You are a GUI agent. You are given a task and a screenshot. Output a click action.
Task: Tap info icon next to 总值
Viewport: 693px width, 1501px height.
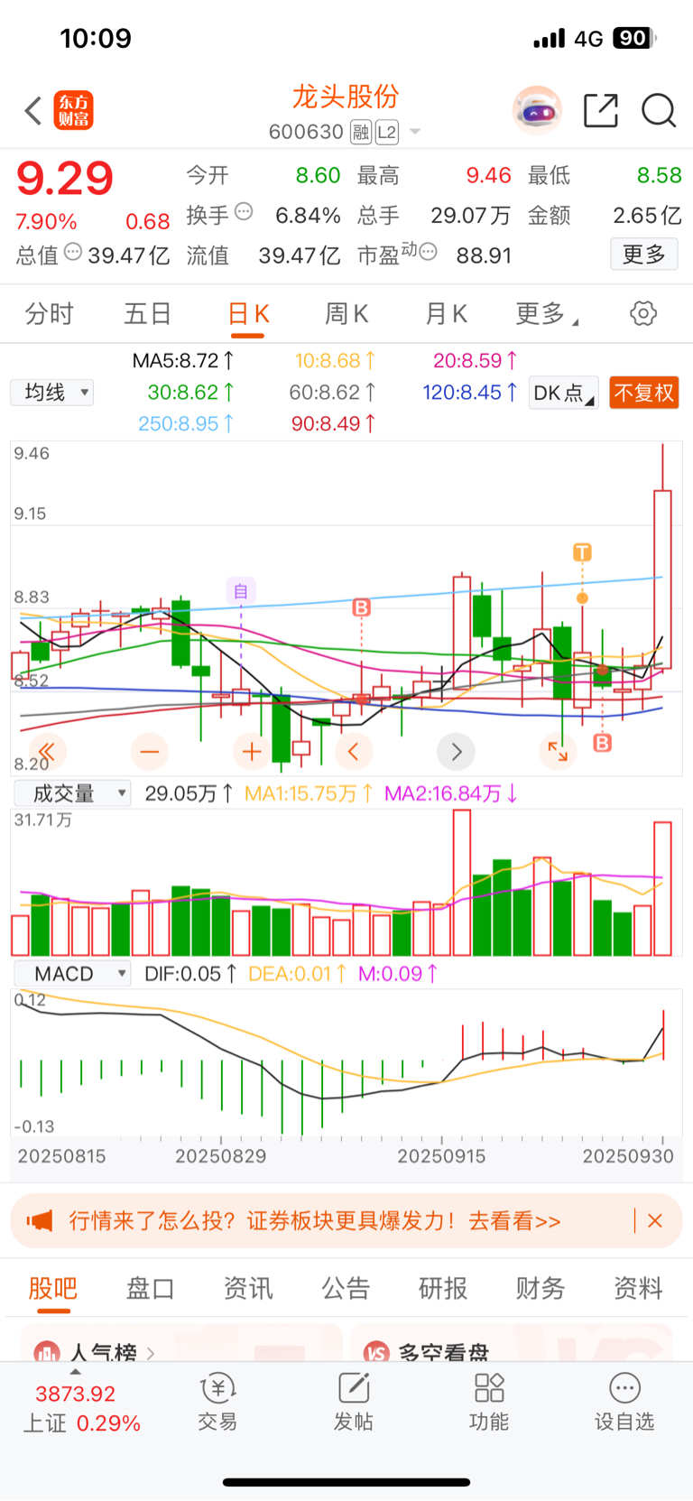click(x=73, y=252)
